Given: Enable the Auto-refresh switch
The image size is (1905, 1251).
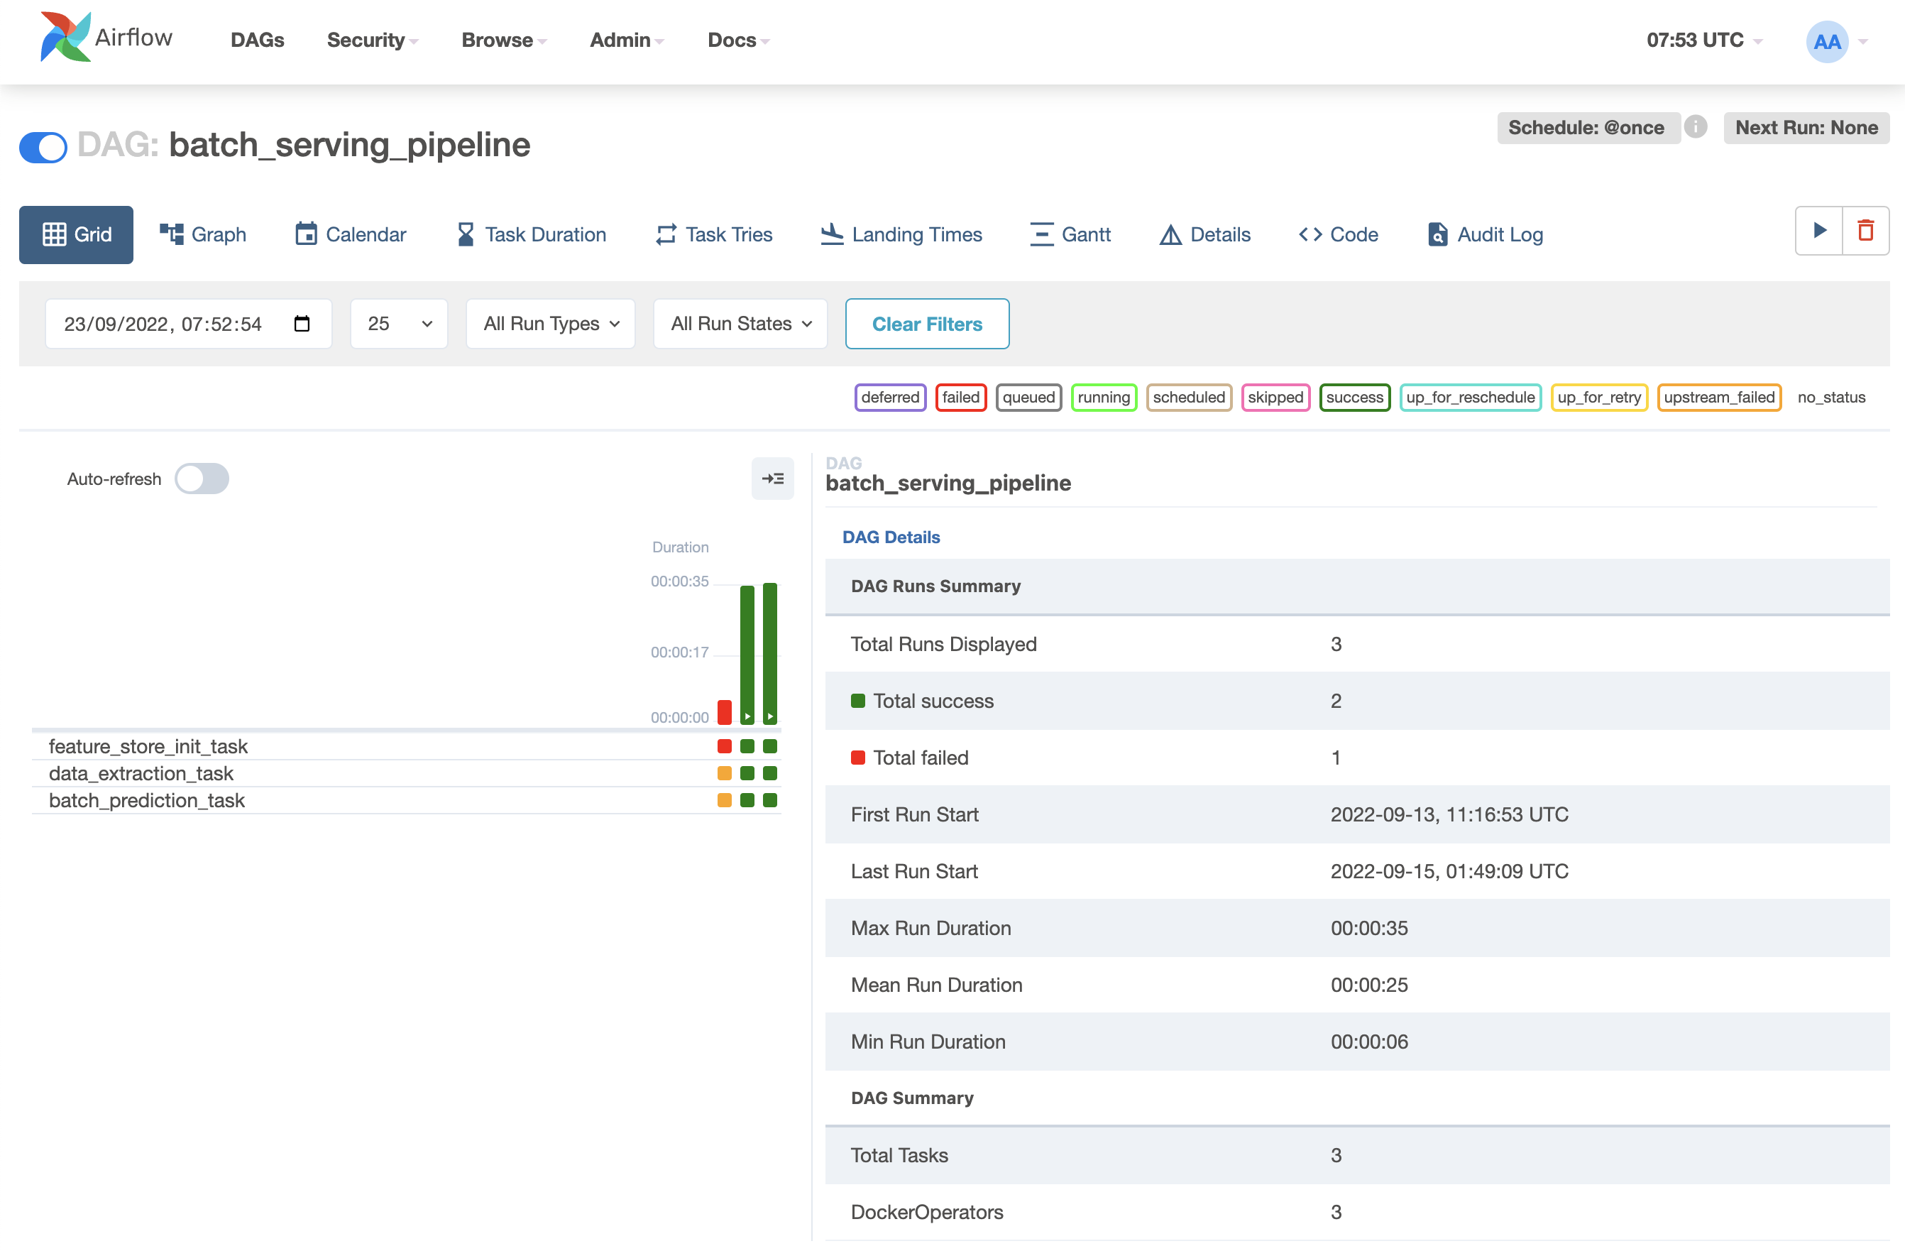Looking at the screenshot, I should click(202, 479).
